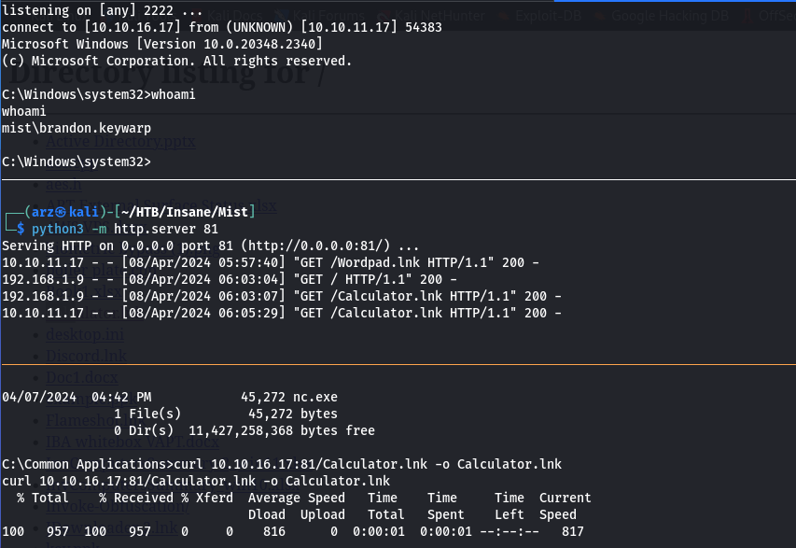
Task: Open 'Doc1.docx' link in directory listing
Action: click(82, 377)
